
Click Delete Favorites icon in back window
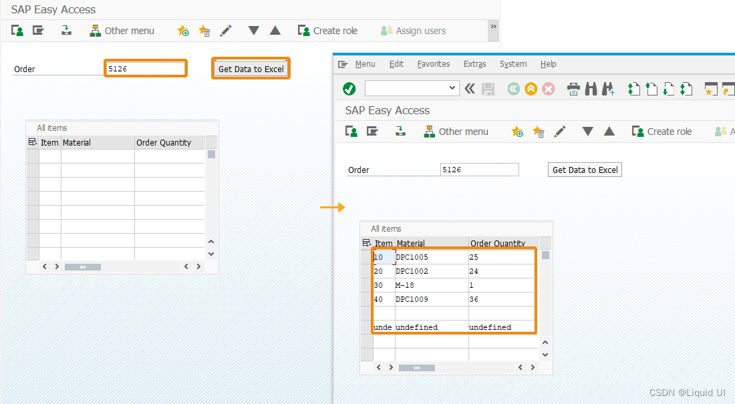[204, 31]
